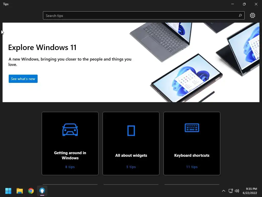Click the 11 tips link
This screenshot has width=262, height=197.
(x=192, y=167)
